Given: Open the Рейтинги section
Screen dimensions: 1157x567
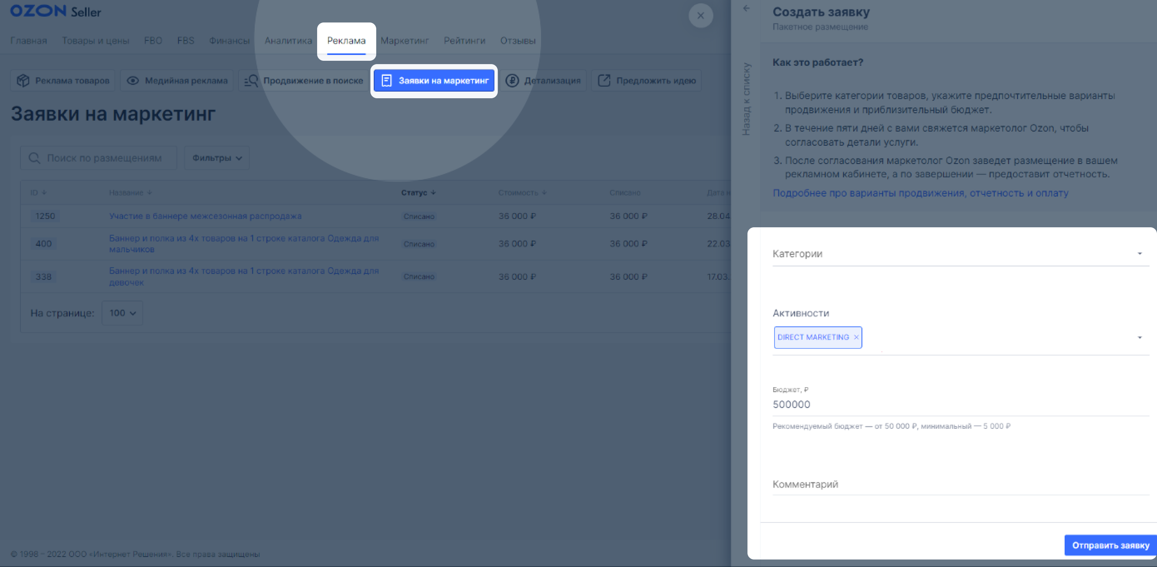Looking at the screenshot, I should tap(464, 40).
